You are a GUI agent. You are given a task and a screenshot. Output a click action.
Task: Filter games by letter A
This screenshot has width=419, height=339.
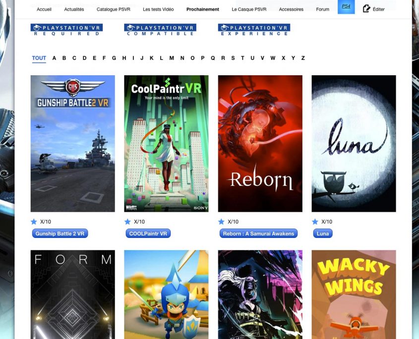point(54,58)
